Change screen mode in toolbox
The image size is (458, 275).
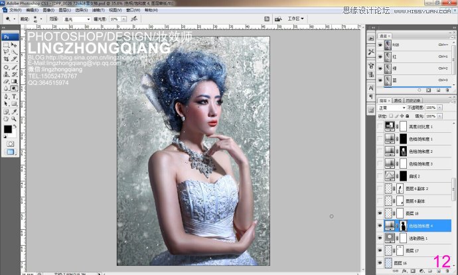click(10, 152)
